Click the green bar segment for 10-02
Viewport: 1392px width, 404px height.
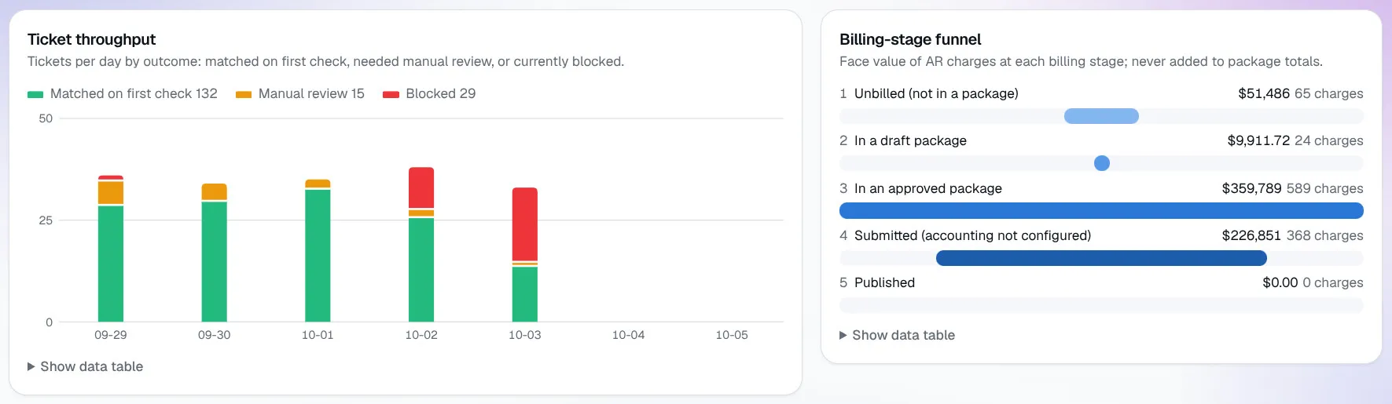(421, 270)
